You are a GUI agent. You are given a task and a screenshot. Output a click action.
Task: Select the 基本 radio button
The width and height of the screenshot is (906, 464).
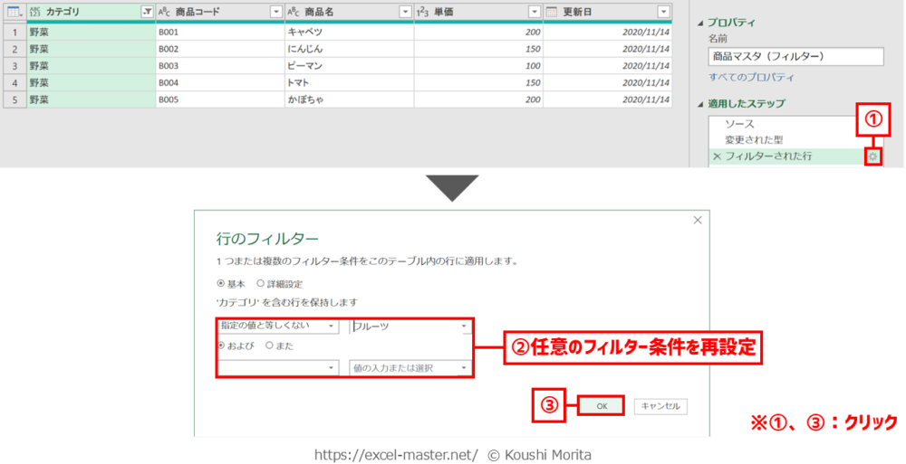coord(220,283)
